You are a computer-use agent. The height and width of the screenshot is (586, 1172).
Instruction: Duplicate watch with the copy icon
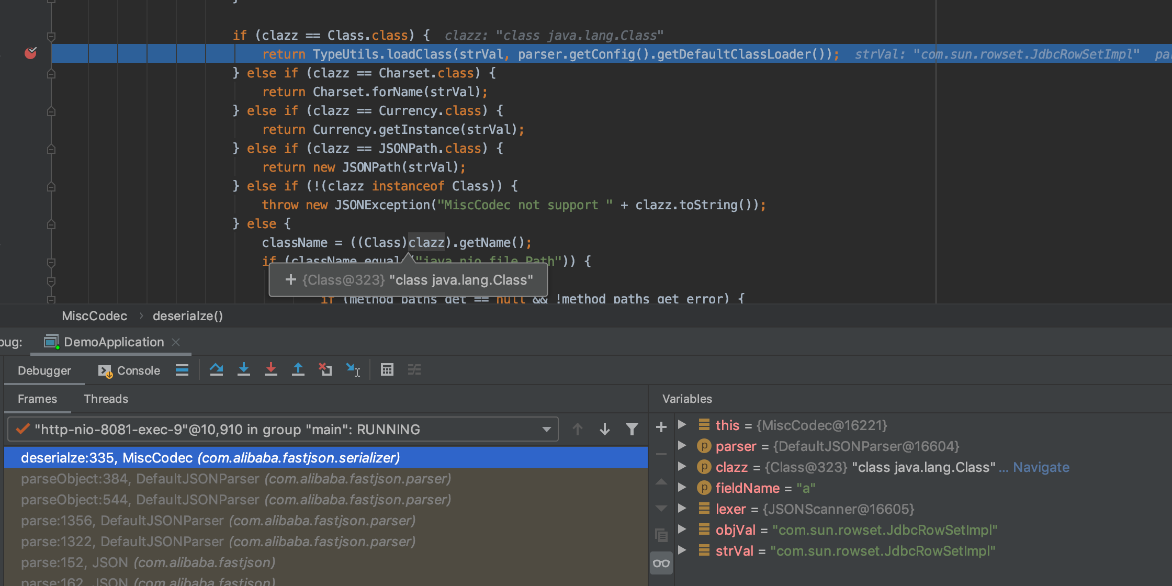[x=661, y=535]
